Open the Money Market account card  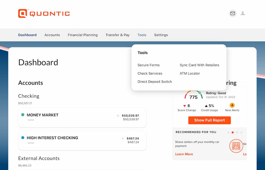point(82,118)
